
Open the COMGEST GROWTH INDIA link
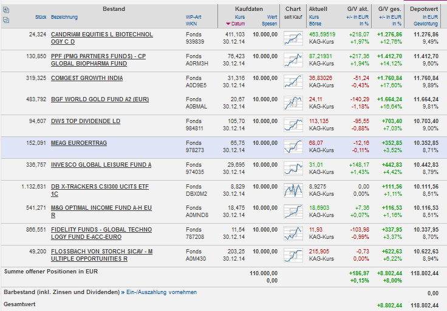(87, 78)
